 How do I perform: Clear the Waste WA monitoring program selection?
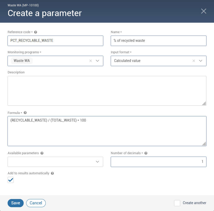click(90, 61)
